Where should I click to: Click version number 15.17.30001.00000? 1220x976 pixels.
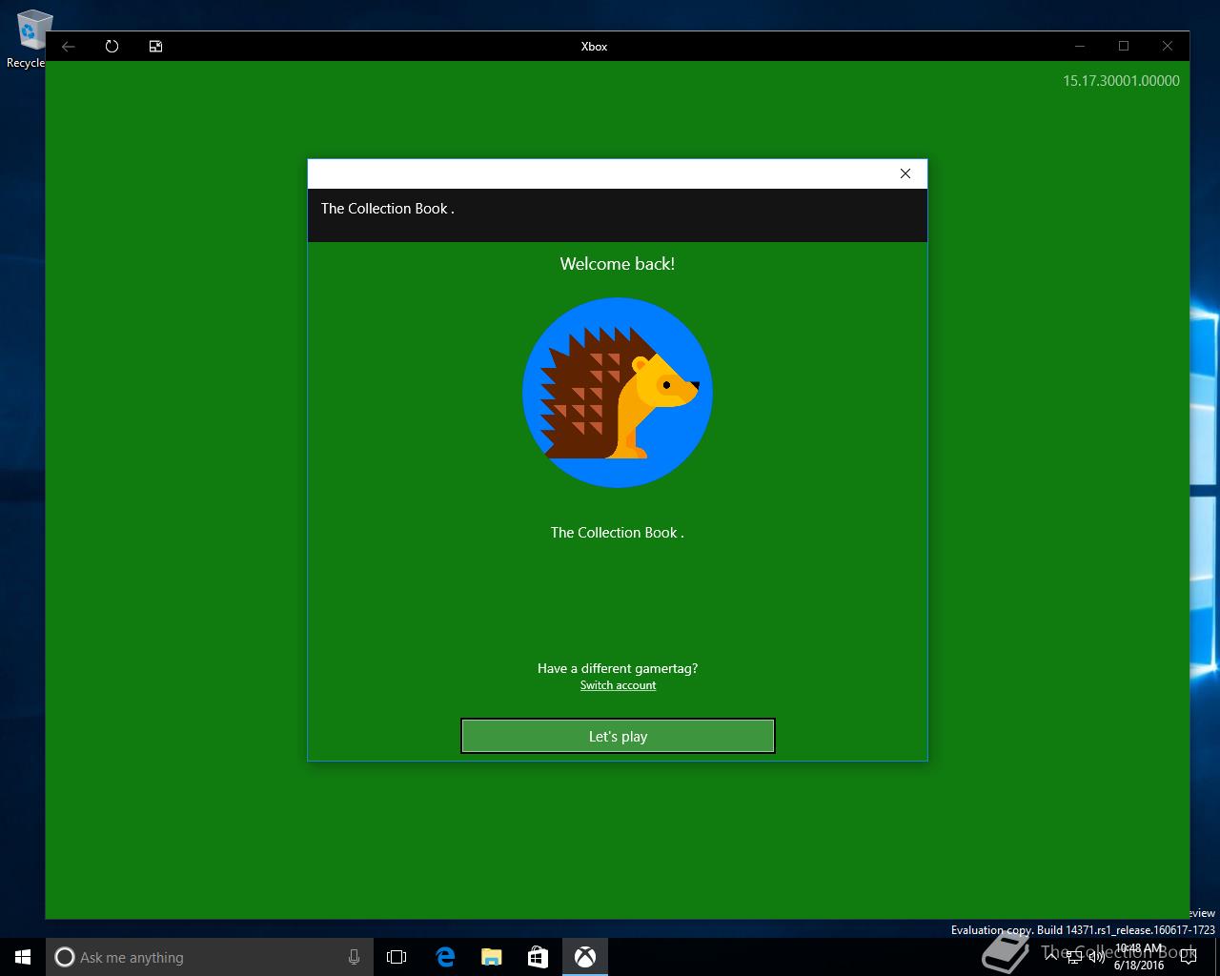[1121, 81]
